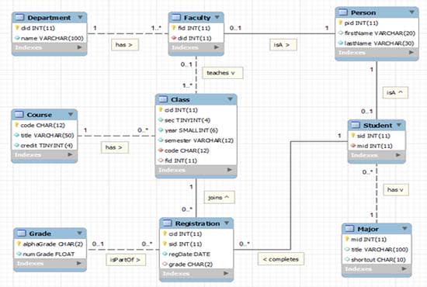
Task: Click diamond icon beside shortcut CHAR(10)
Action: click(347, 260)
